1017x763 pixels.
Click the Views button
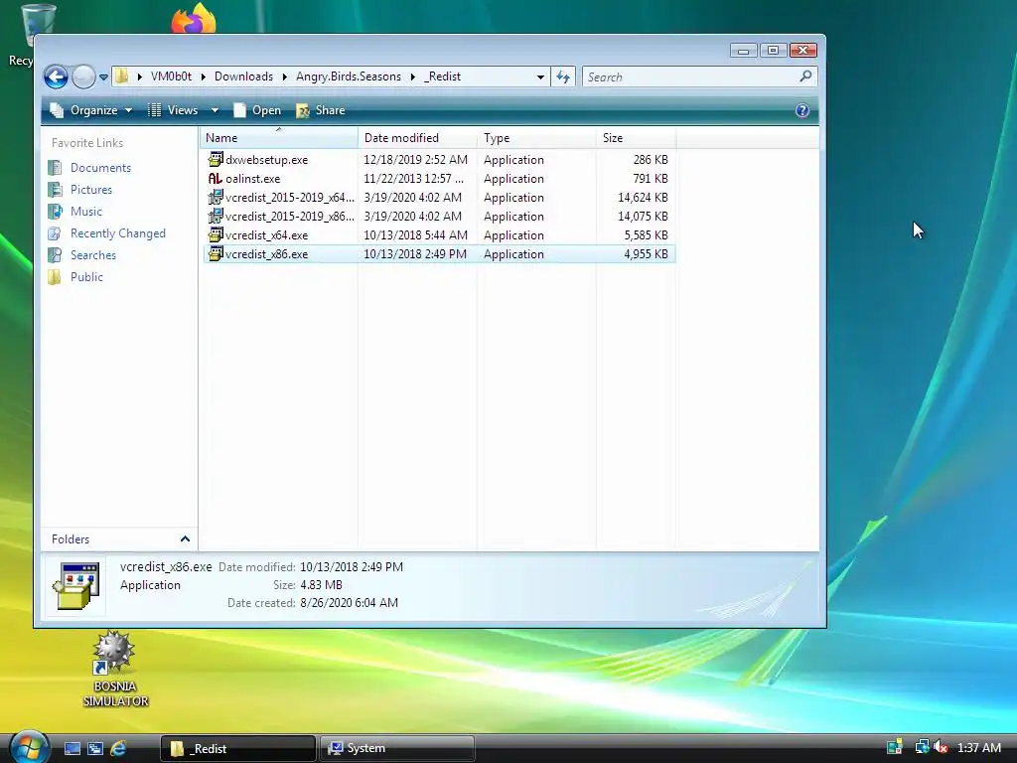pyautogui.click(x=173, y=110)
